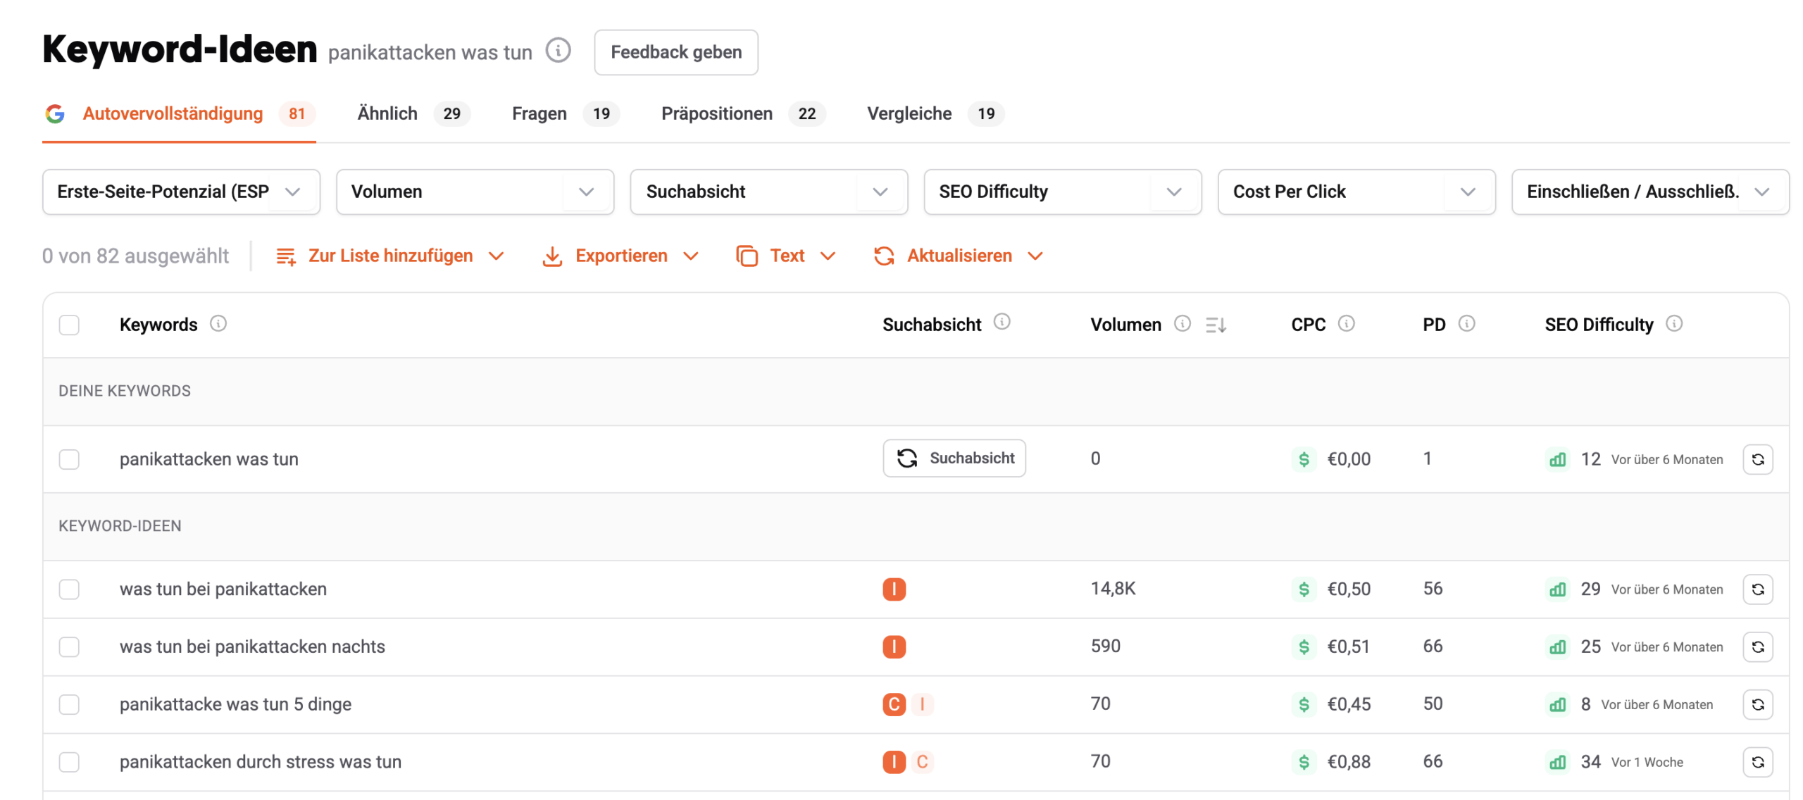Click the Feedback geben button
This screenshot has width=1803, height=800.
[675, 52]
